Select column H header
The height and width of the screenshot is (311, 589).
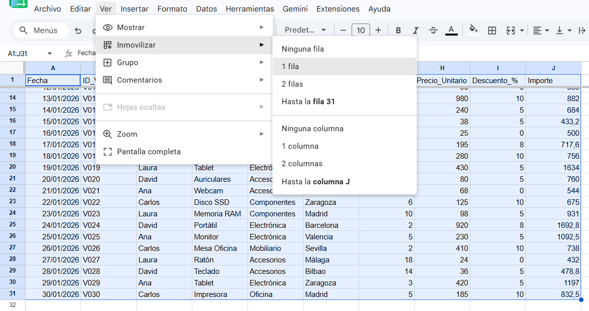pos(443,68)
